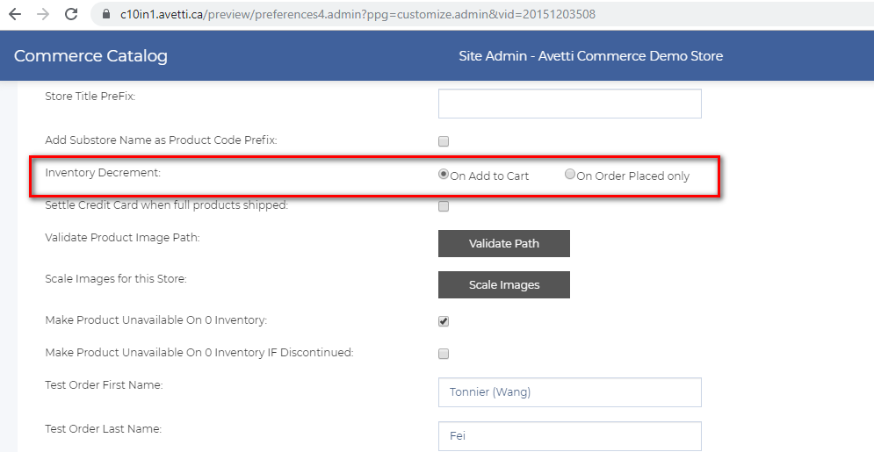874x452 pixels.
Task: View site info via the padlock icon
Action: point(106,14)
